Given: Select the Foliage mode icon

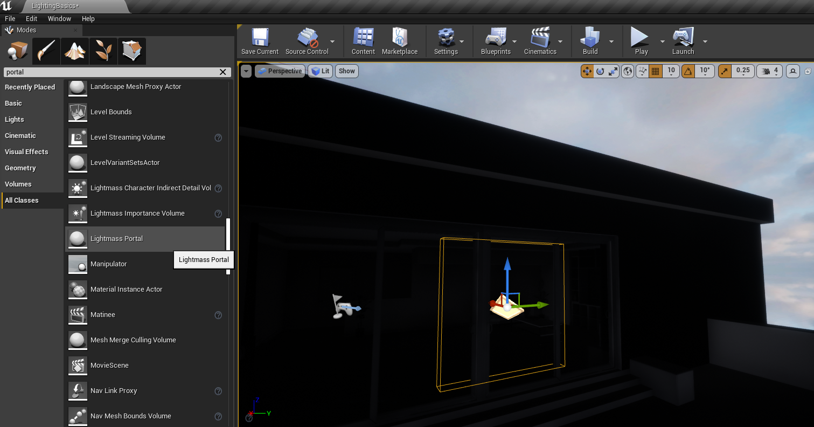Looking at the screenshot, I should 103,52.
